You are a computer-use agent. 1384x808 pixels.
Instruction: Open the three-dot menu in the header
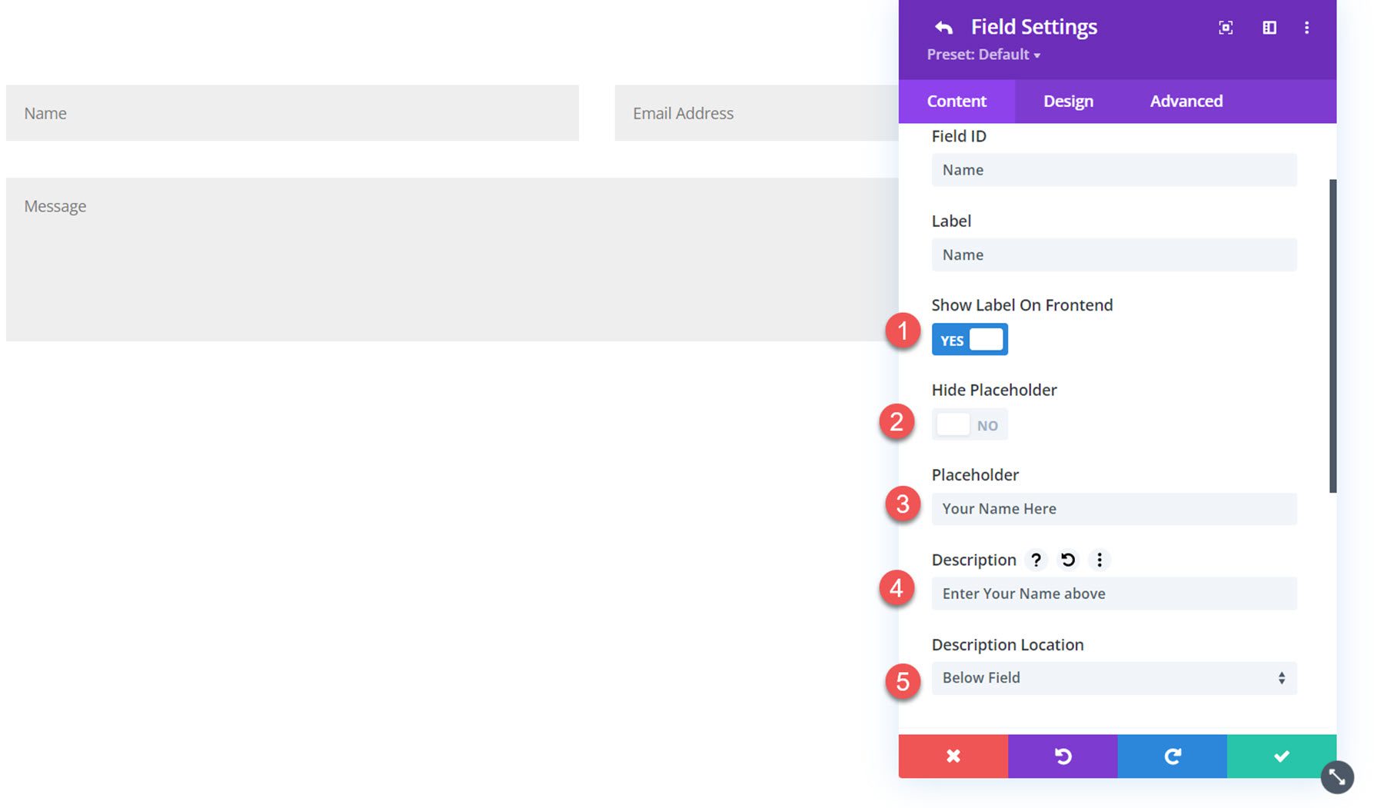pyautogui.click(x=1306, y=27)
